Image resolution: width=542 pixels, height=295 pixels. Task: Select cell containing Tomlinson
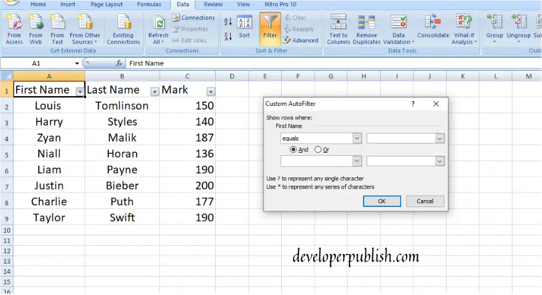122,106
